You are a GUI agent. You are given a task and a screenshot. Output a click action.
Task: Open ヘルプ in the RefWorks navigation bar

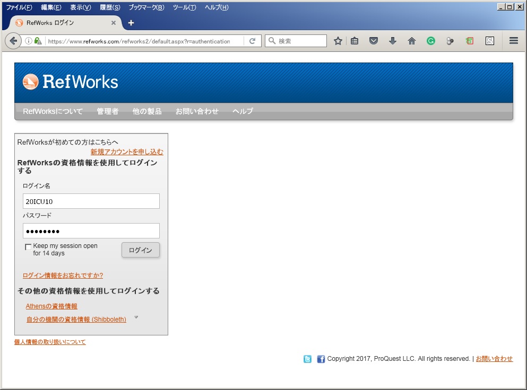tap(243, 111)
